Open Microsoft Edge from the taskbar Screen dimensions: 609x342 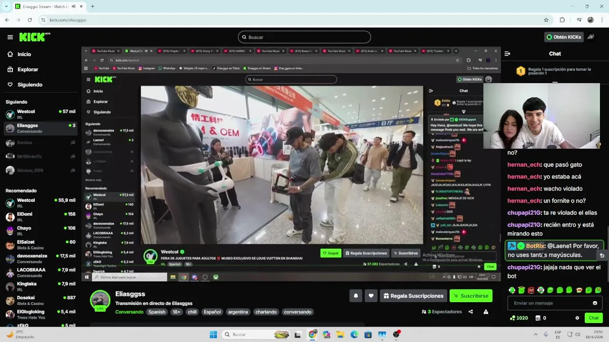[x=354, y=334]
